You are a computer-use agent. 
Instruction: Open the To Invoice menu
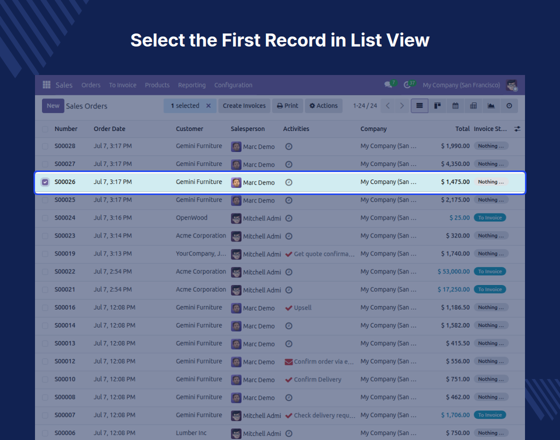[x=122, y=85]
